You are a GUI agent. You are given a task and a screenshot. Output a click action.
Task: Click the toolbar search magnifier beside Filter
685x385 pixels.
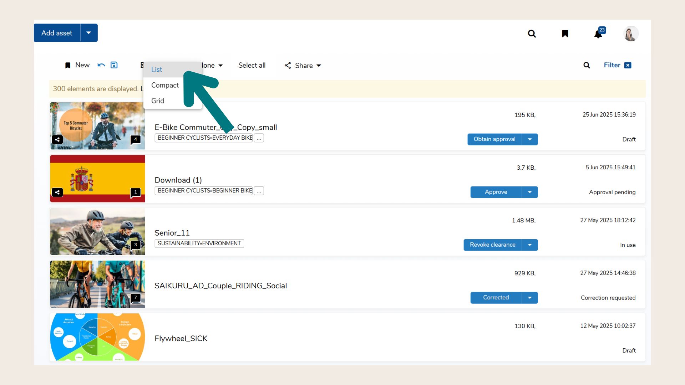tap(587, 65)
